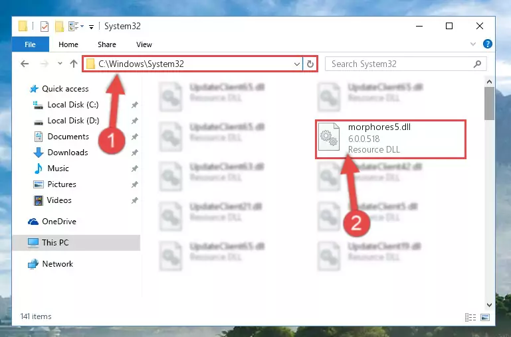Expand the ribbon using the chevron
Viewport: 511px width, 337px height.
pyautogui.click(x=473, y=44)
